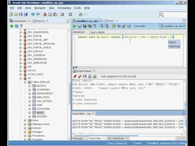Select the ARTISTS table

click(x=41, y=86)
